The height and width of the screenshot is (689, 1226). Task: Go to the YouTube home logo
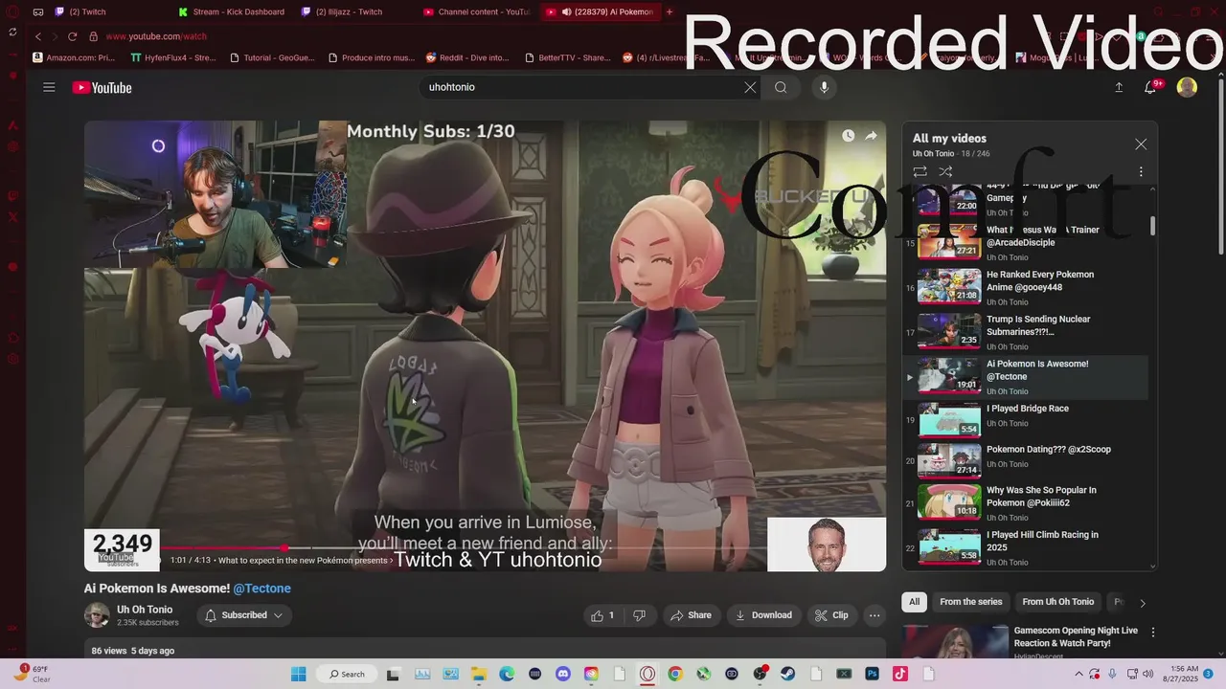tap(102, 88)
